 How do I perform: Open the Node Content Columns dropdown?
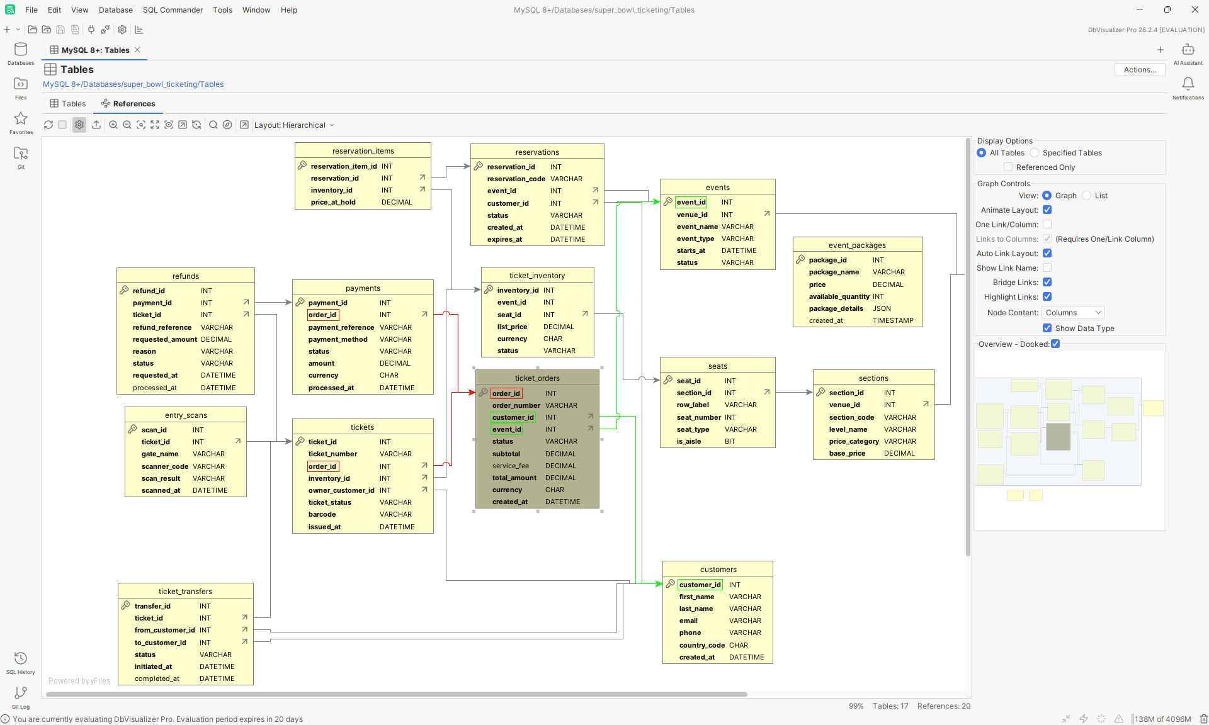click(1073, 313)
